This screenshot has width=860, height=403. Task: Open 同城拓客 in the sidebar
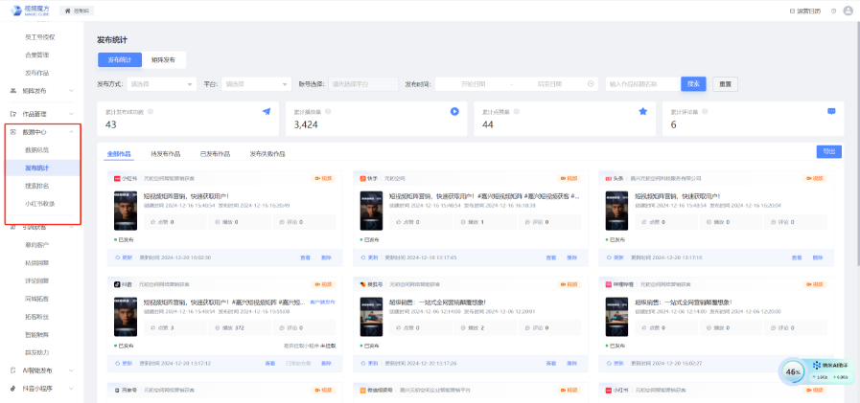coord(37,299)
